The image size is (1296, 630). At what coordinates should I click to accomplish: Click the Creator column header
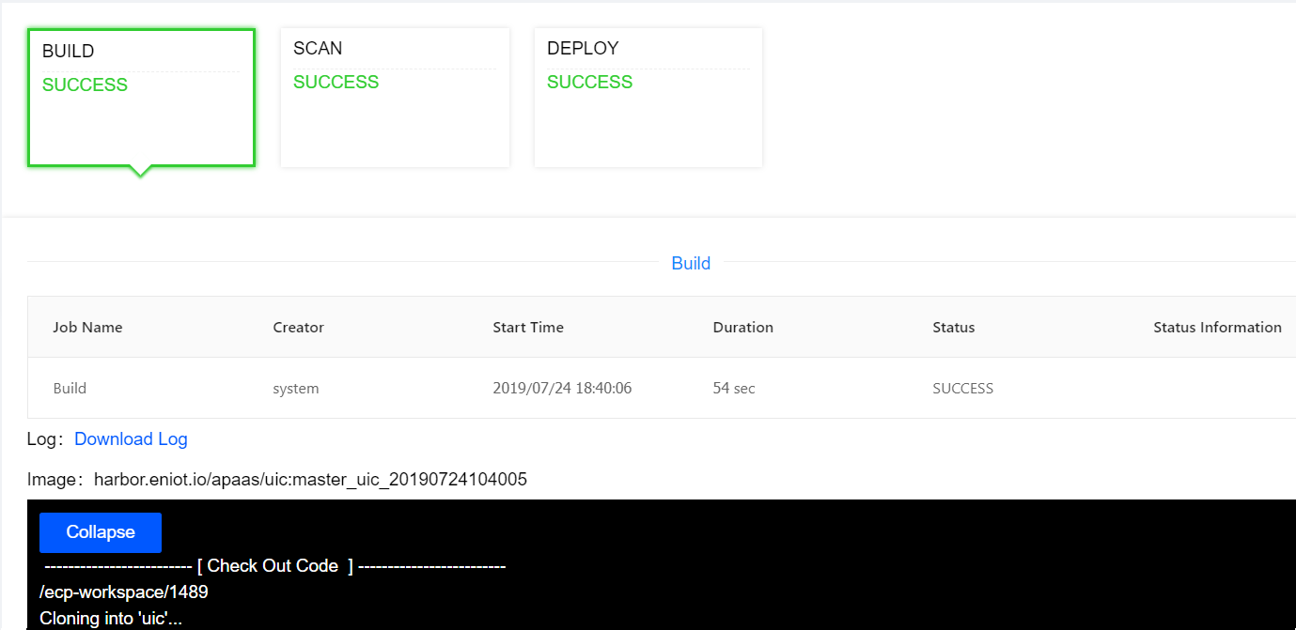(x=298, y=328)
